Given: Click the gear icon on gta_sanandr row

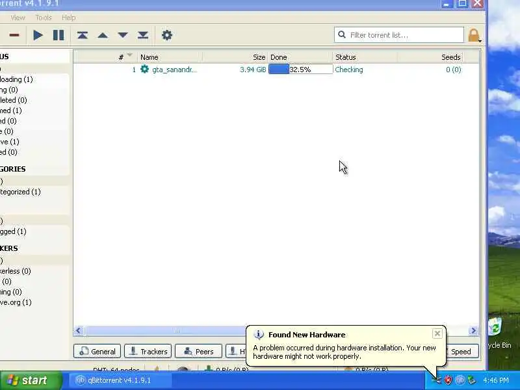Looking at the screenshot, I should (144, 70).
